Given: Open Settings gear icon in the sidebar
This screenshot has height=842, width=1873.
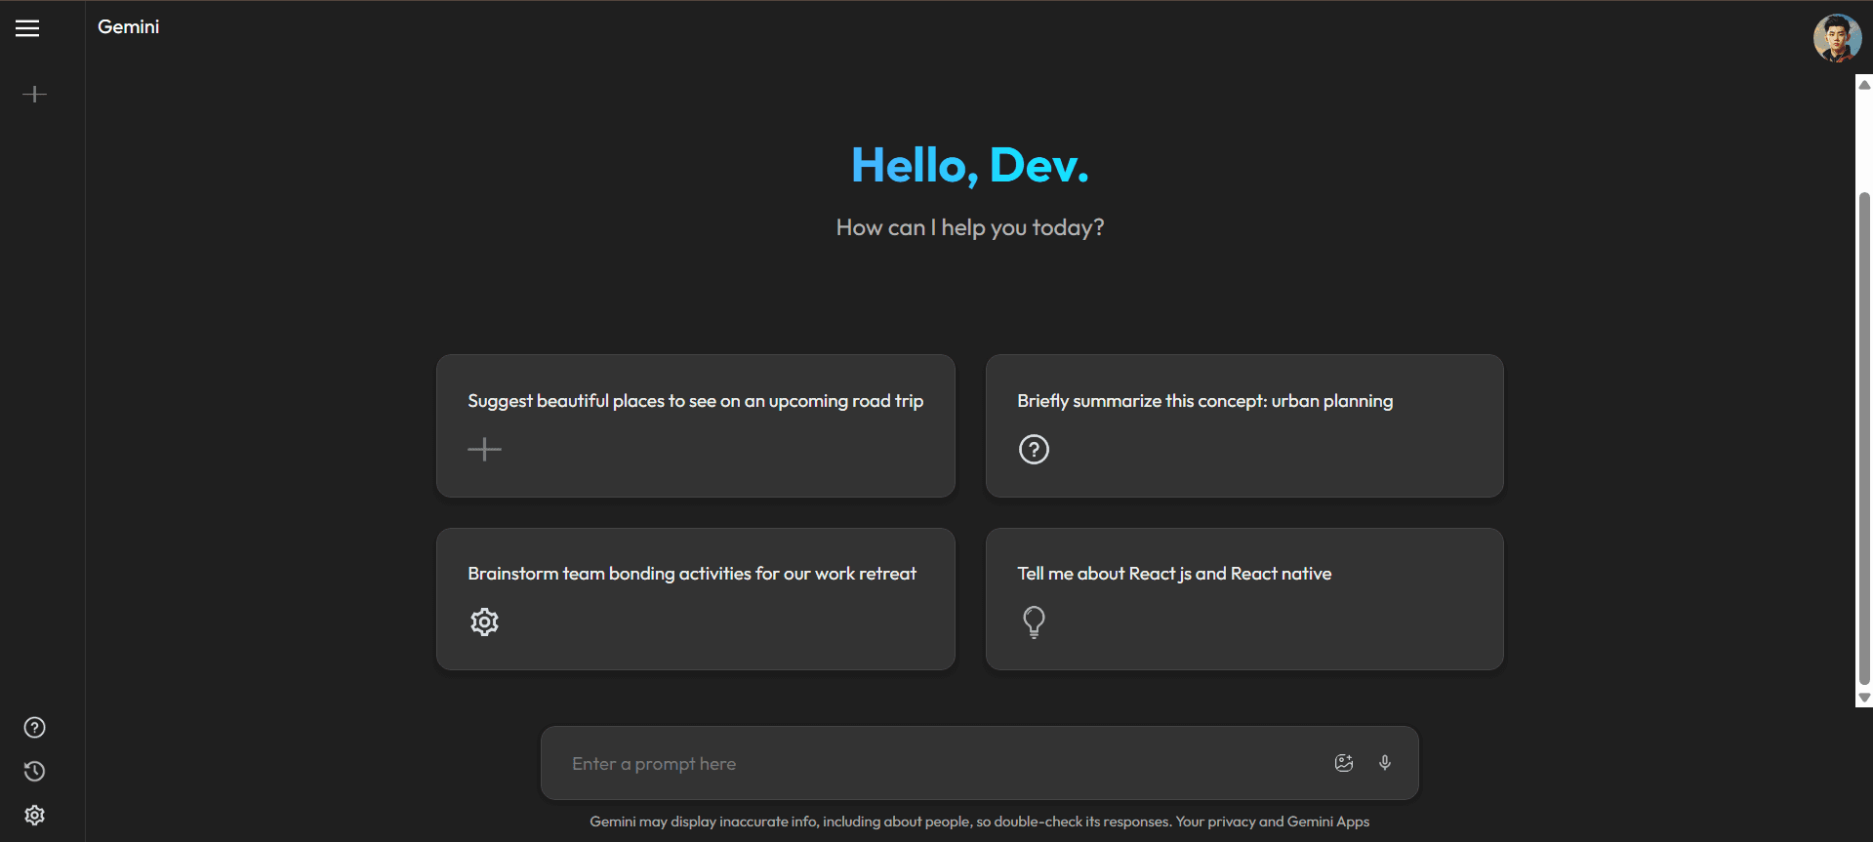Looking at the screenshot, I should [34, 816].
